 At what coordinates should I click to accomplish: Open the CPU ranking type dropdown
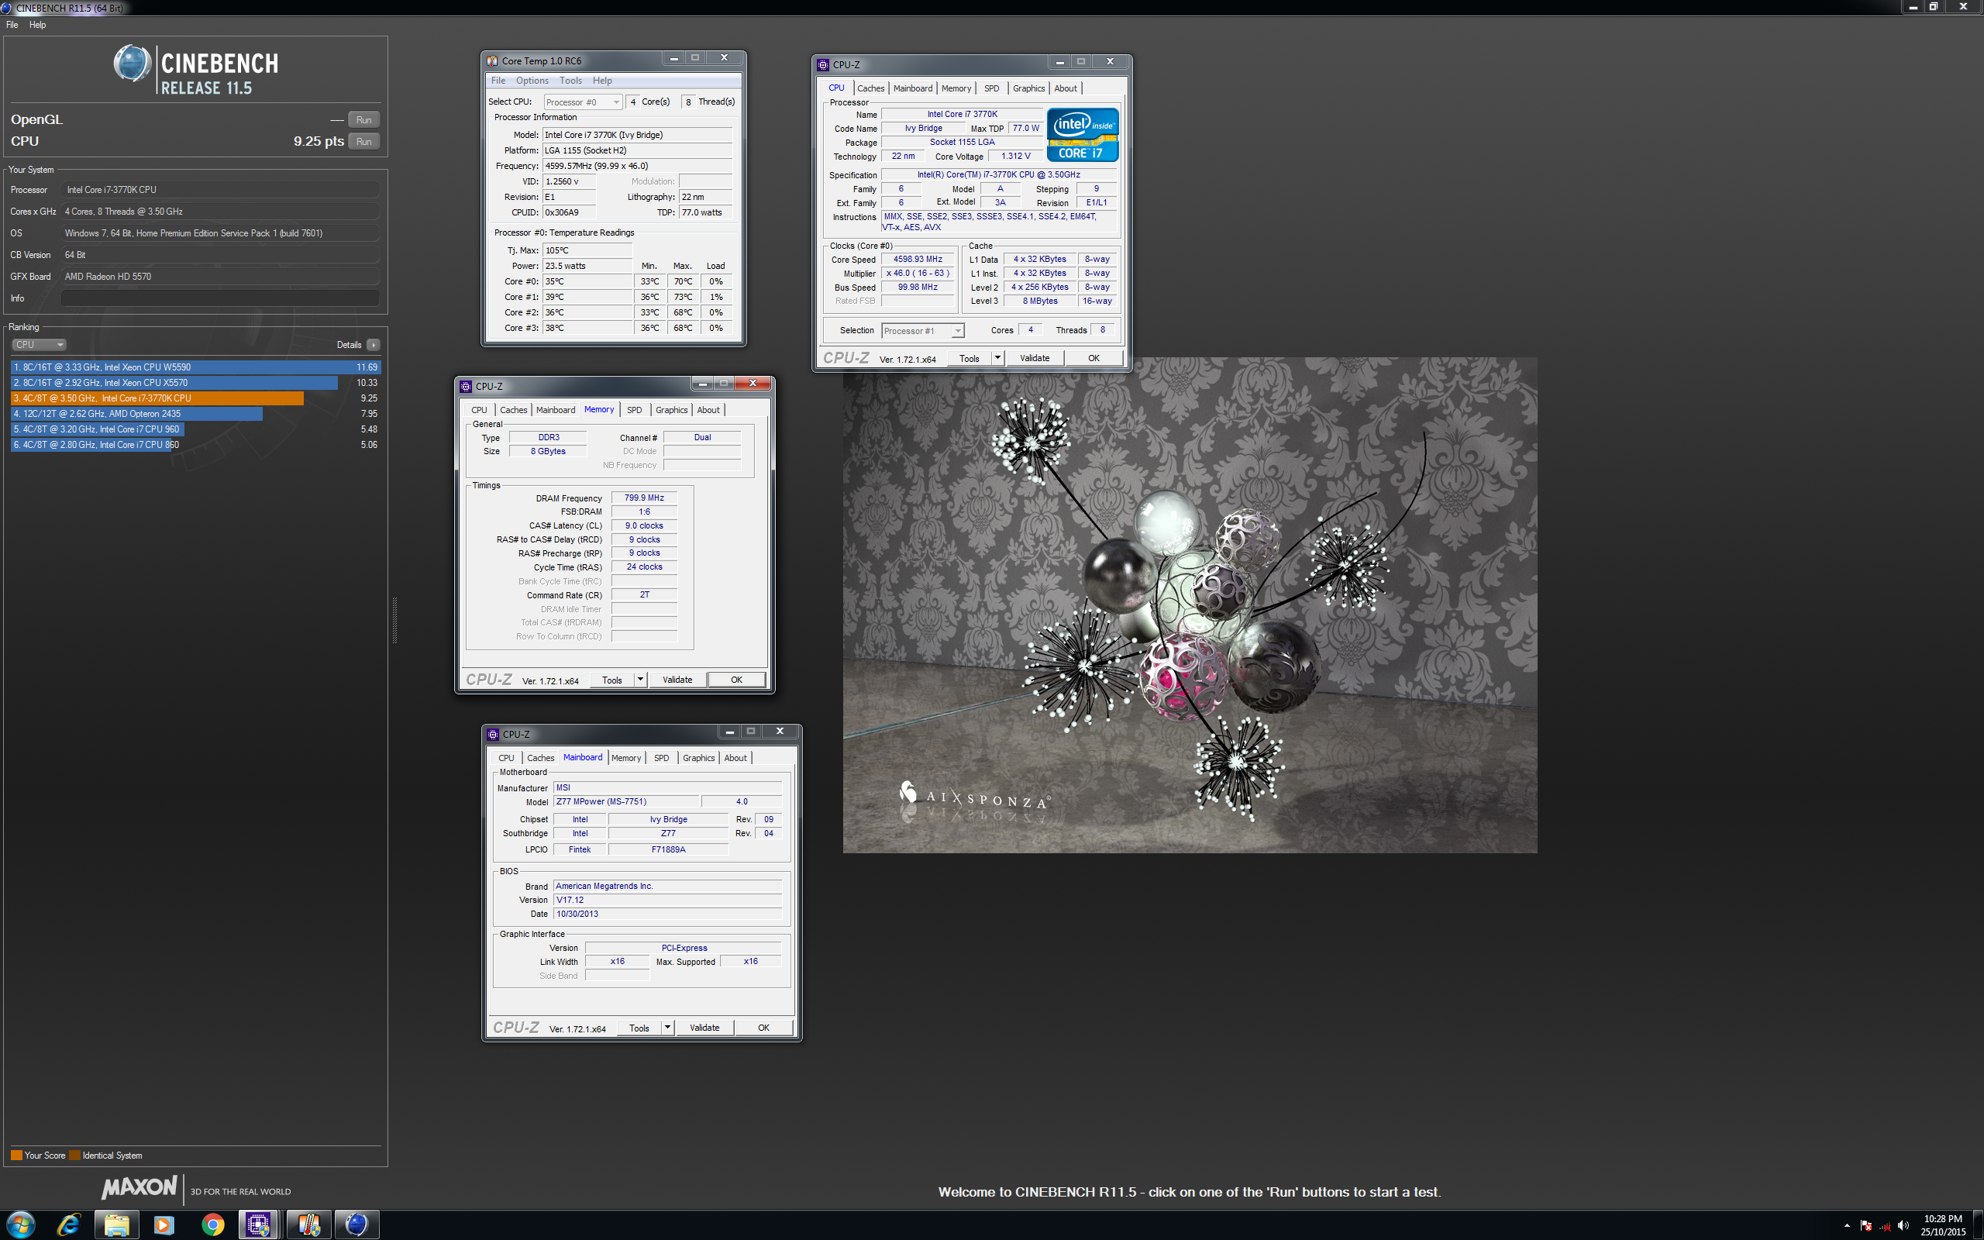39,344
